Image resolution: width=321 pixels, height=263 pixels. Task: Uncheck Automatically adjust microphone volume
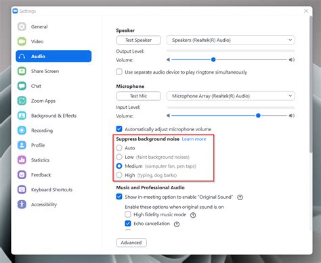point(119,129)
